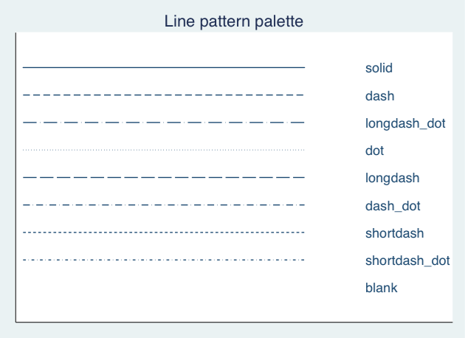
Task: Click the 'dot' label text
Action: (374, 151)
